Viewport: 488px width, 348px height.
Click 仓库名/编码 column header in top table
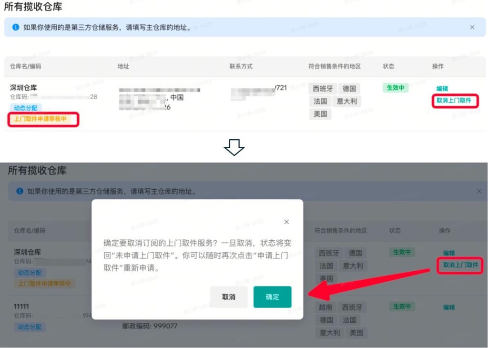26,66
